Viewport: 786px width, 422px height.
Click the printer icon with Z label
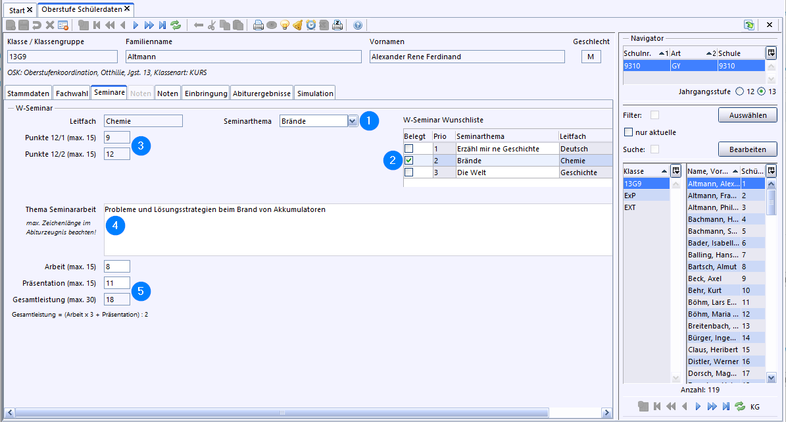tap(337, 25)
